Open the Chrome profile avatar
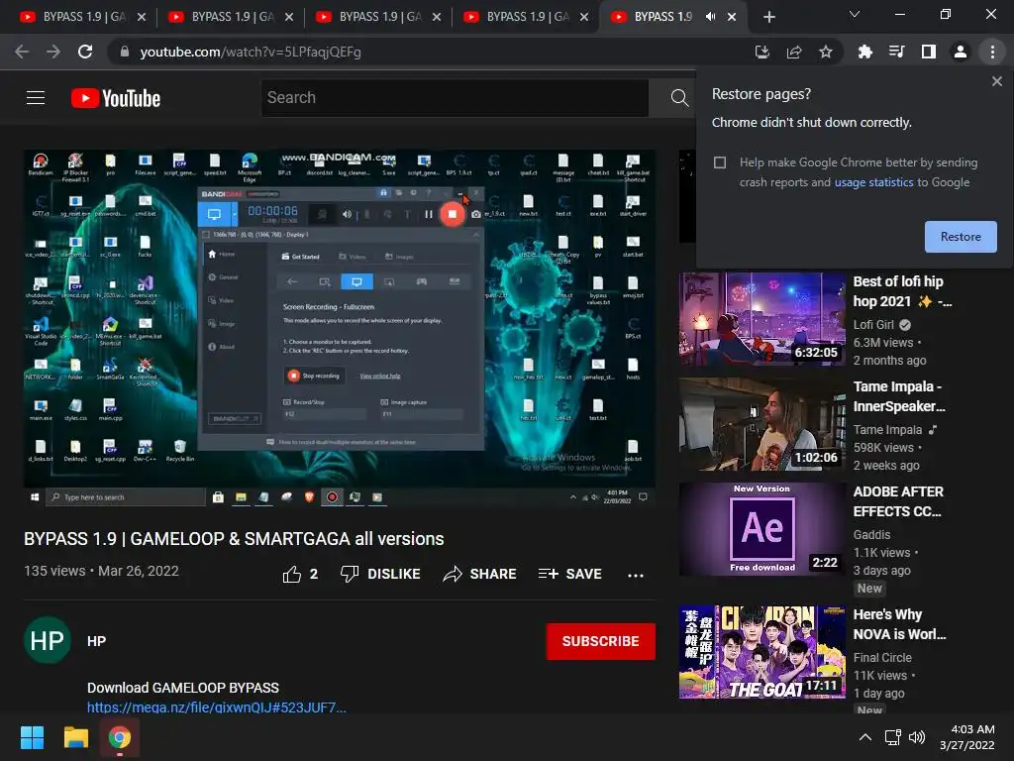The height and width of the screenshot is (761, 1014). (x=961, y=52)
